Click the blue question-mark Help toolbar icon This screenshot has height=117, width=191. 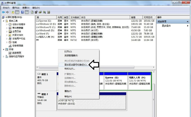(x=22, y=12)
